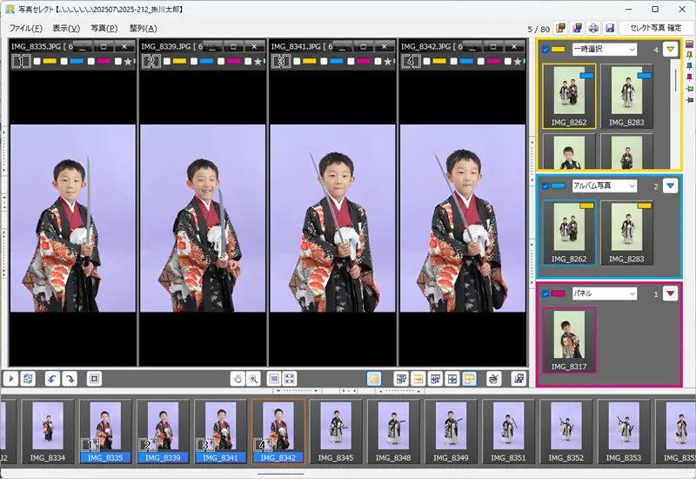Click the fit-to-window expand icon
The height and width of the screenshot is (479, 696).
pos(290,379)
